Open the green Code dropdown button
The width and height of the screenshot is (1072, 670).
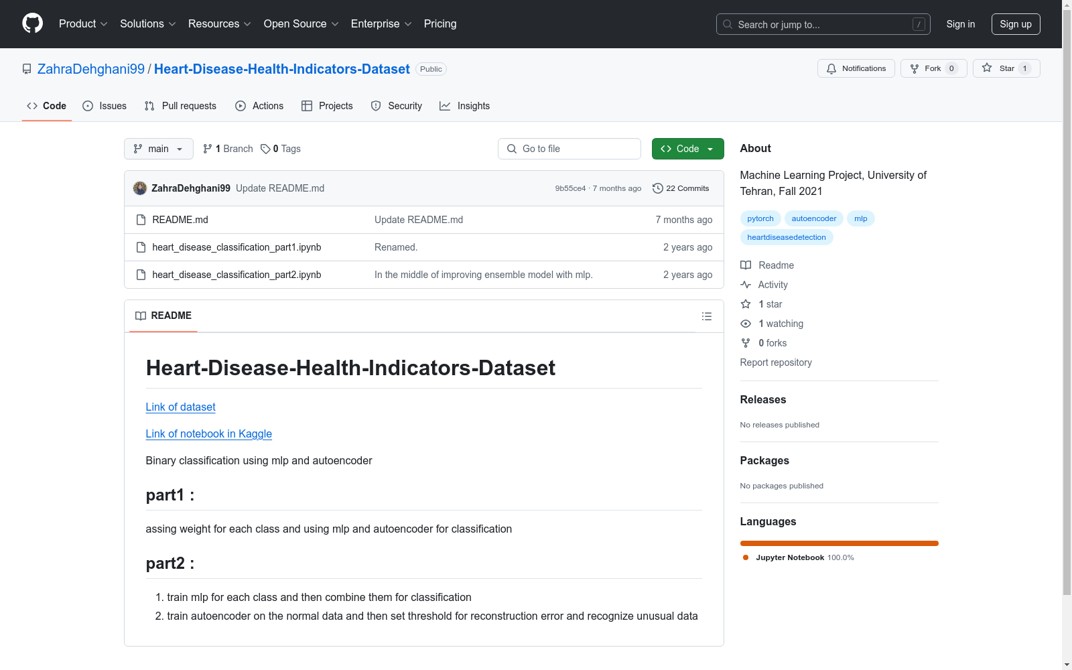(687, 149)
